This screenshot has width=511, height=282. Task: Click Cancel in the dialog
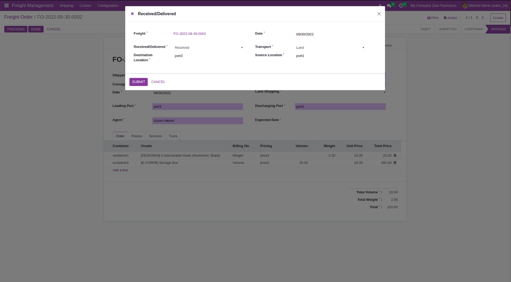(x=158, y=82)
